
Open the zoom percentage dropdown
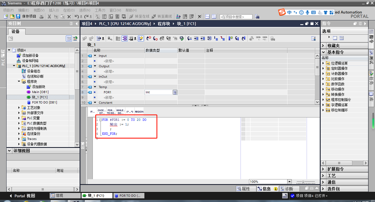(289, 182)
